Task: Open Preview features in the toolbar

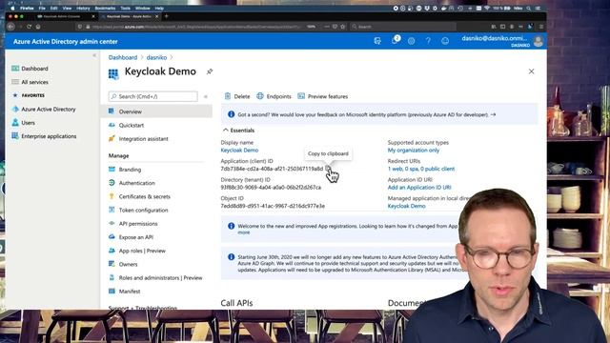Action: coord(322,96)
